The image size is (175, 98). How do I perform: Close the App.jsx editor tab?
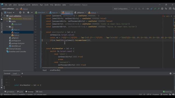point(72,13)
